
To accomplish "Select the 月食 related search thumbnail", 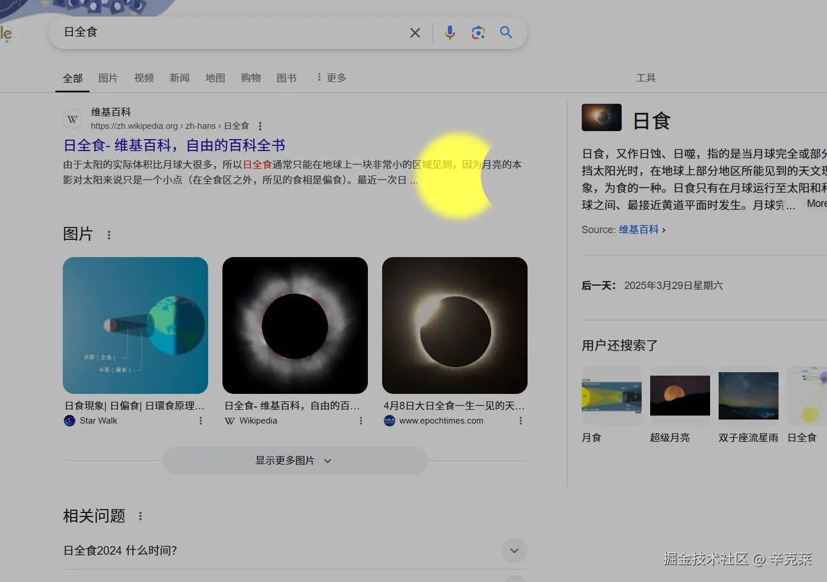I will (x=611, y=395).
